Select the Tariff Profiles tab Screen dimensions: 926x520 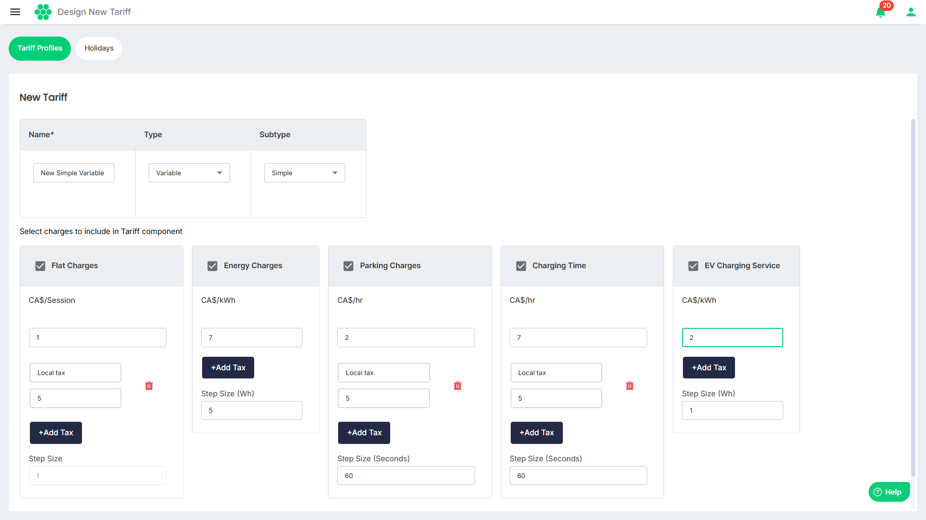(x=40, y=48)
